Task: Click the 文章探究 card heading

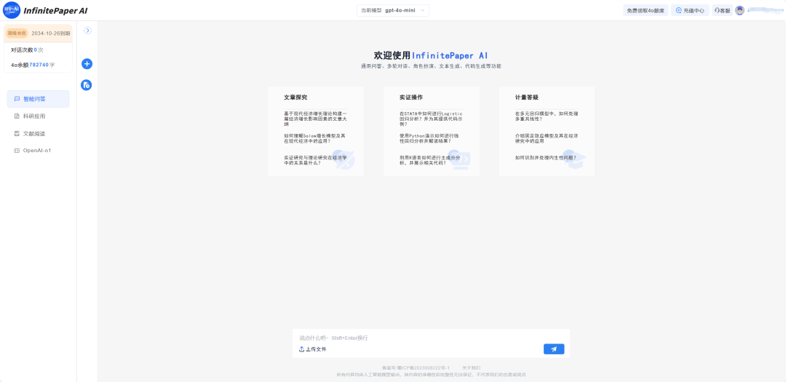Action: (295, 98)
